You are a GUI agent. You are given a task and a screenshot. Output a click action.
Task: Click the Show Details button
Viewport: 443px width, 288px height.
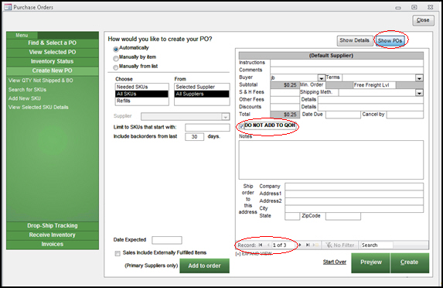tap(355, 41)
